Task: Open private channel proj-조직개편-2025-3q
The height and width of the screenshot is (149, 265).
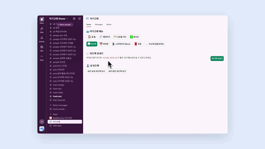Action: point(65,81)
